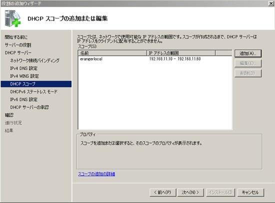Select the erangerlocal scope row
Viewport: 275px width, 203px height.
(x=155, y=59)
